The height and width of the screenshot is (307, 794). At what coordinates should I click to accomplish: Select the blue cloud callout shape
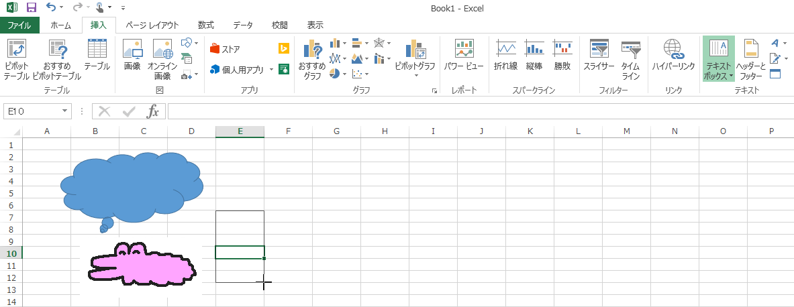coord(132,188)
